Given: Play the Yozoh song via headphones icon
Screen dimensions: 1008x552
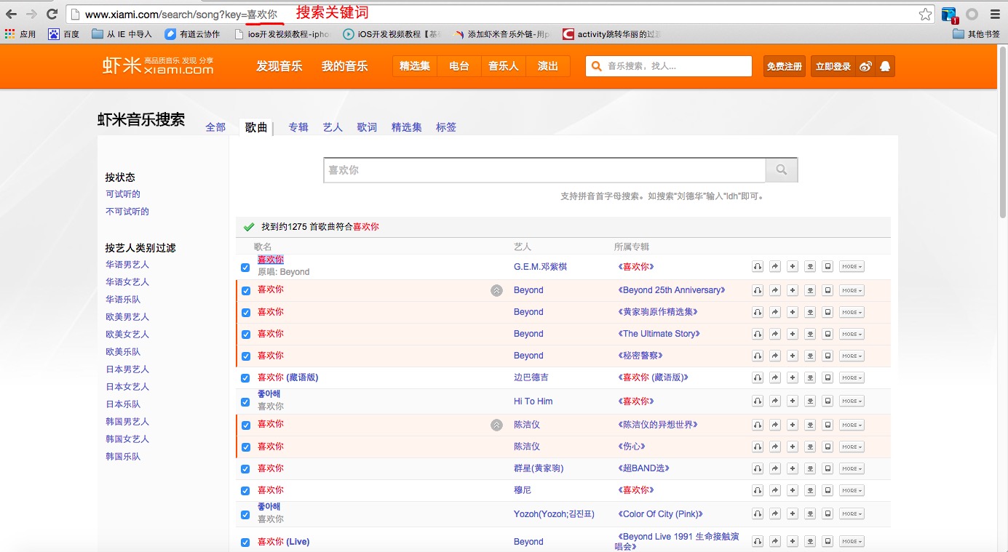Looking at the screenshot, I should [x=758, y=513].
